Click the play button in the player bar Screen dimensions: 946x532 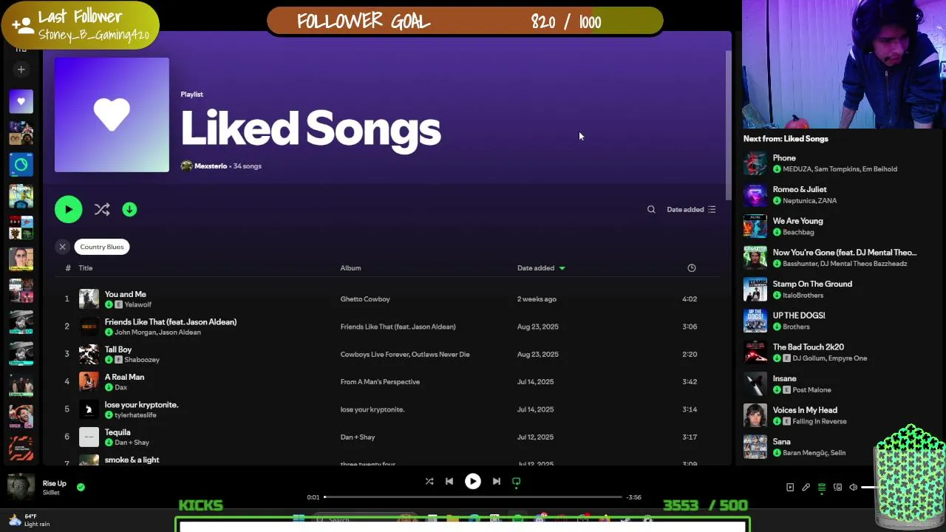pyautogui.click(x=473, y=482)
